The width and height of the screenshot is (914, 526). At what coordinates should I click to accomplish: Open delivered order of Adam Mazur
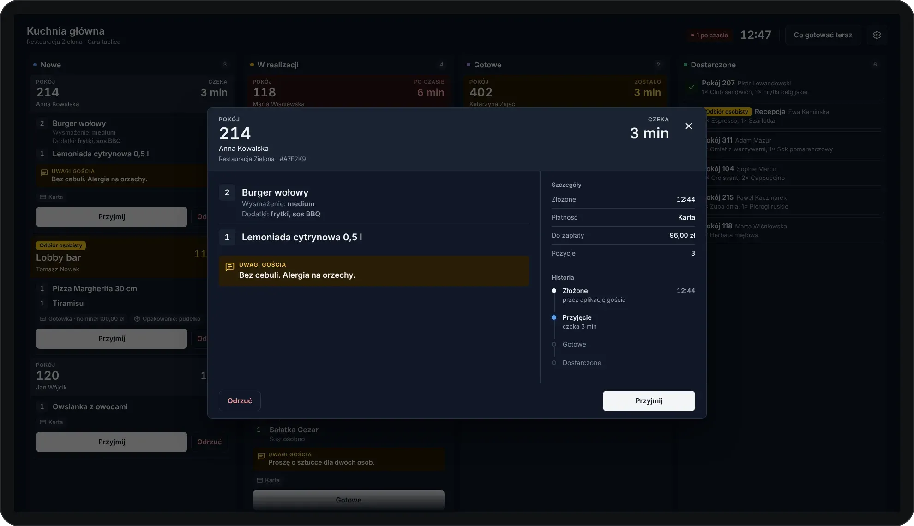[794, 144]
